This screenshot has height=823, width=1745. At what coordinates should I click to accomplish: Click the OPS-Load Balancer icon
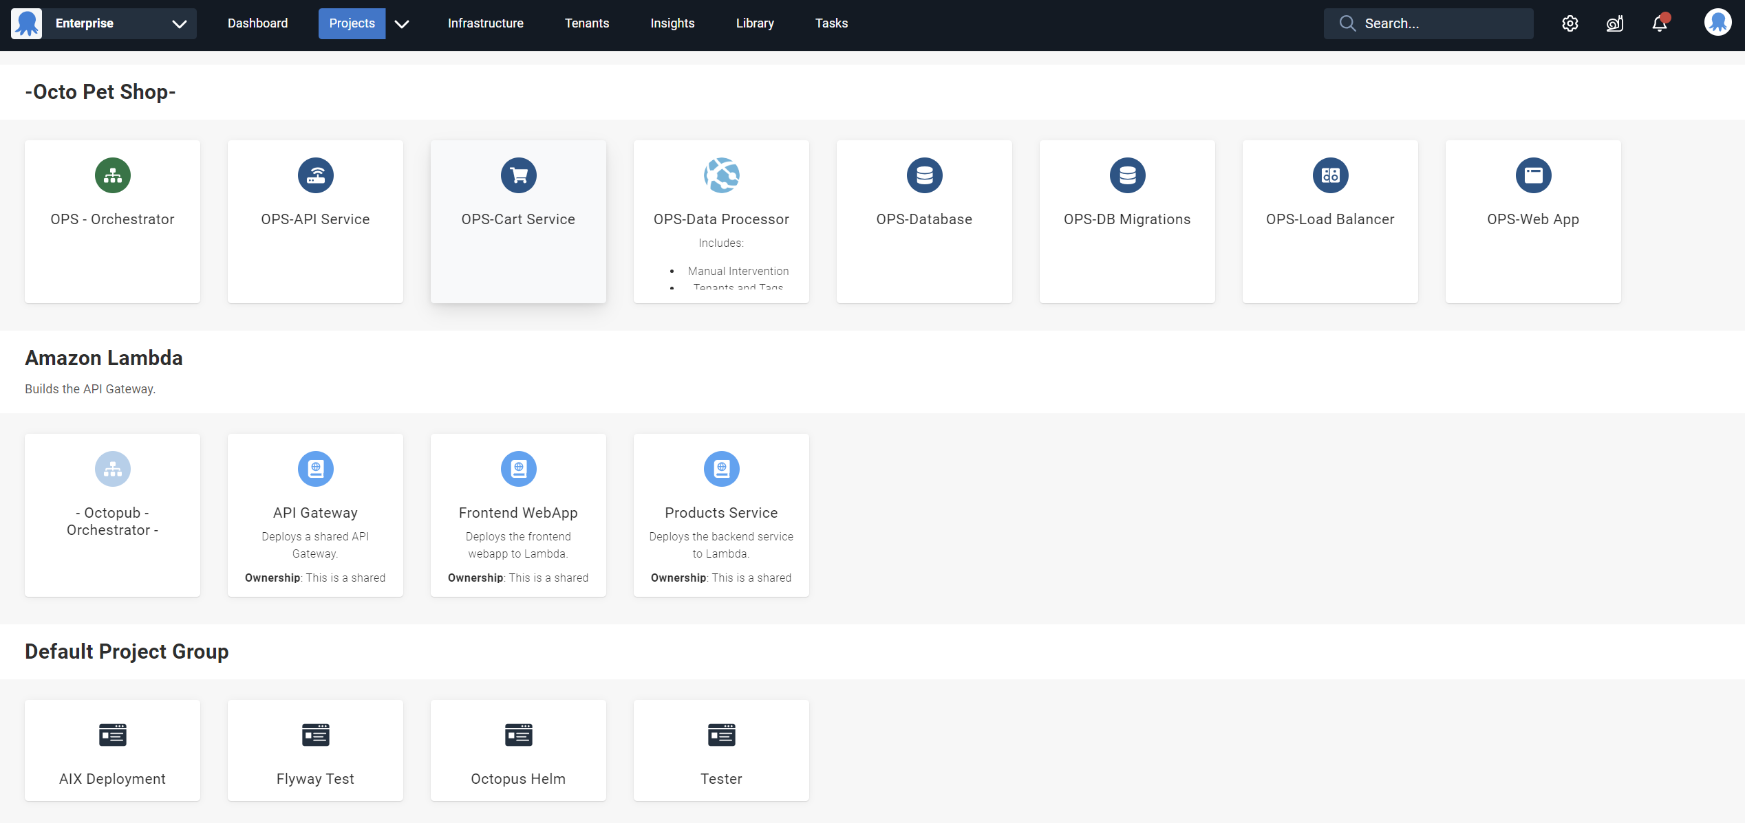pos(1330,175)
